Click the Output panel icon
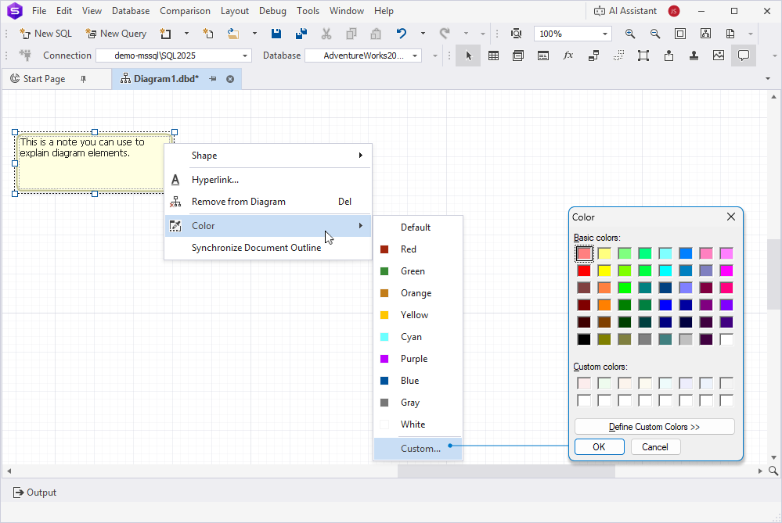 [19, 492]
